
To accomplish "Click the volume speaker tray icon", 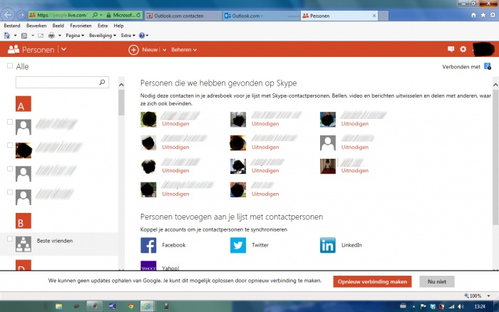I will coord(461,306).
